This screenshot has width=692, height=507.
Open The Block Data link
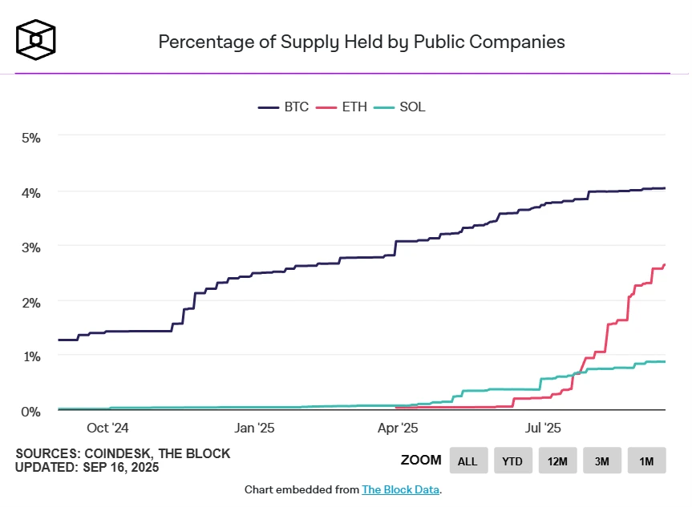click(x=400, y=490)
